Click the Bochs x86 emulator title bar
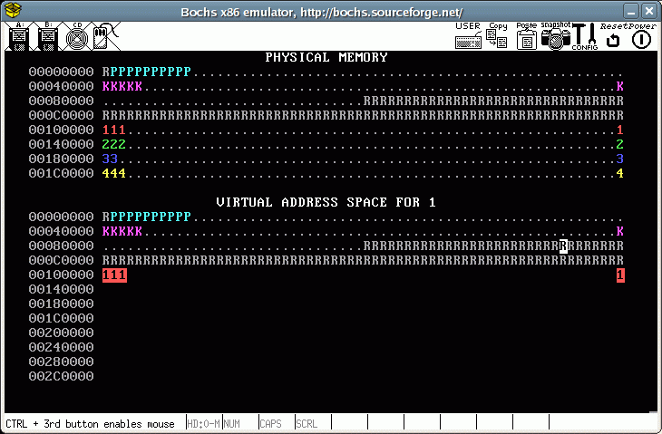662x434 pixels. 322,12
